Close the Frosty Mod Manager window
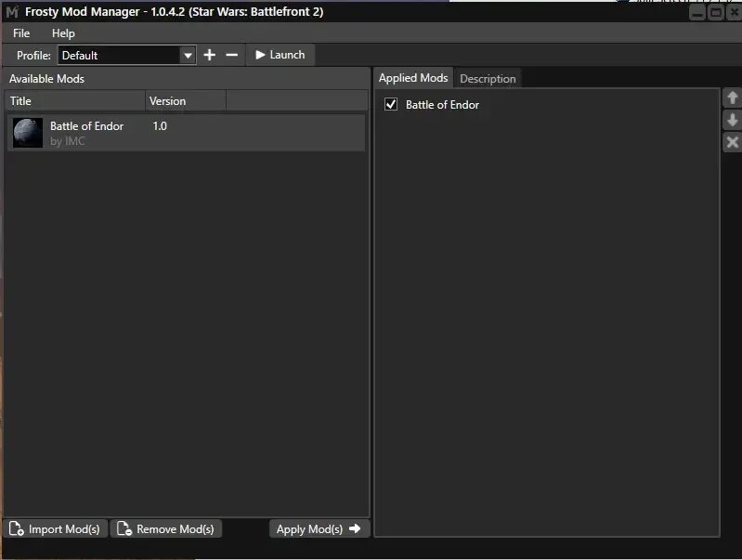 (x=734, y=13)
